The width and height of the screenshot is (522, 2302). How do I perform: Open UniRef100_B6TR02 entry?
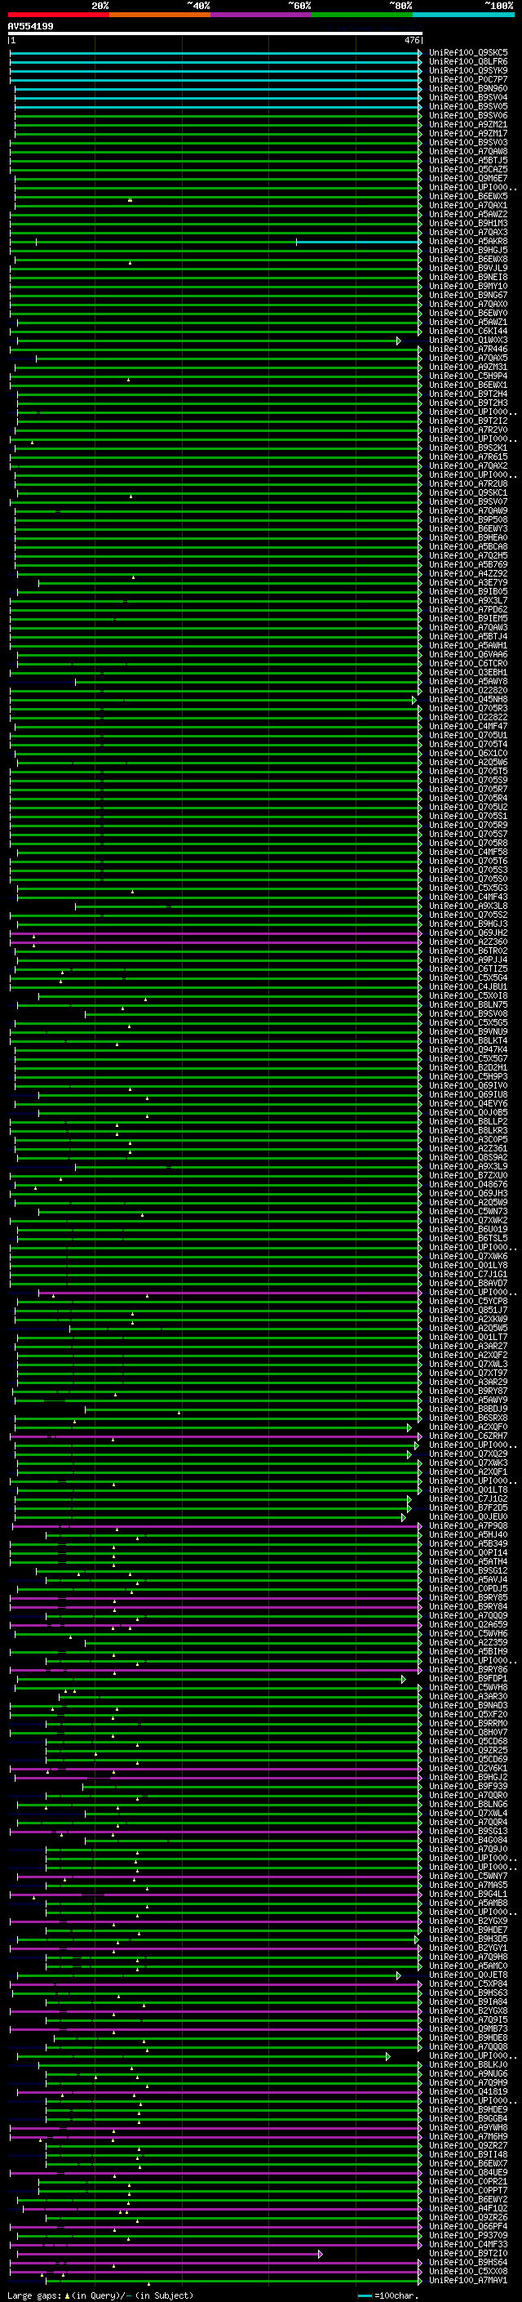[x=468, y=951]
